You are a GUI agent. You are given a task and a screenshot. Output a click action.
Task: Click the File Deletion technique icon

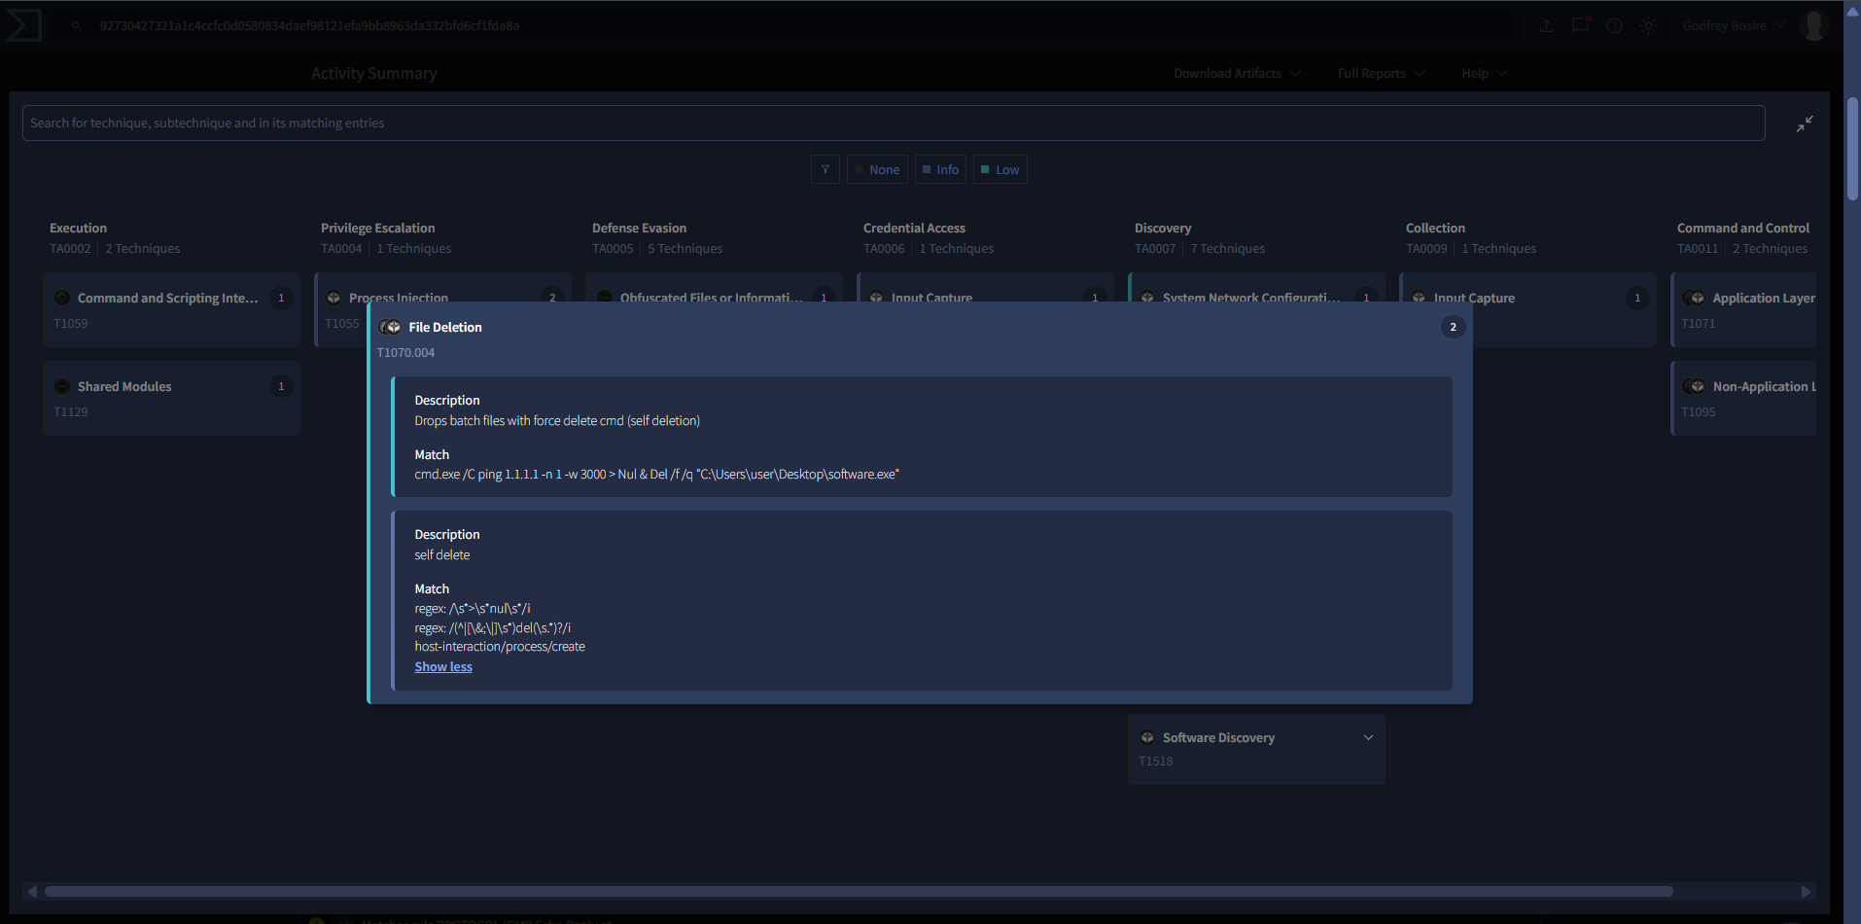tap(391, 328)
